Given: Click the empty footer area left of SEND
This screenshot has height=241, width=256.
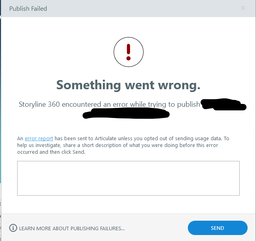Looking at the screenshot, I should point(160,228).
